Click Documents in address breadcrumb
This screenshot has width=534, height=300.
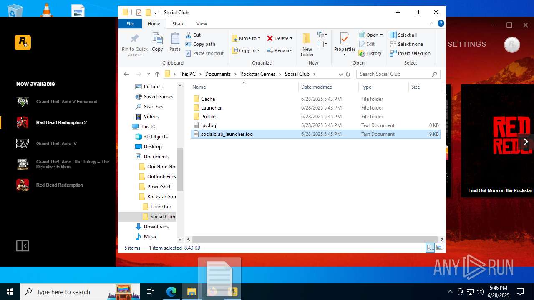(x=218, y=74)
